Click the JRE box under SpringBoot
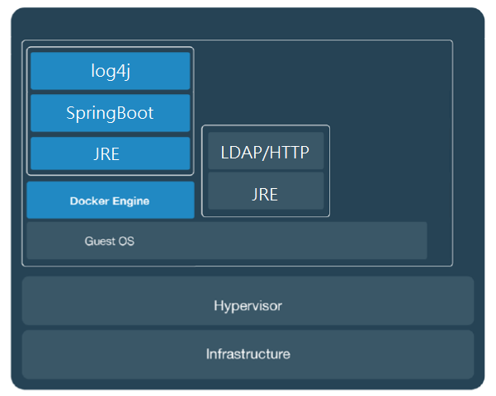 click(111, 153)
